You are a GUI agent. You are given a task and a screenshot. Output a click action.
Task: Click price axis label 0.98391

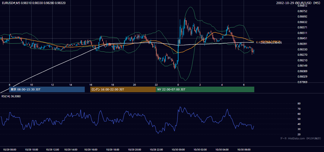[302, 44]
